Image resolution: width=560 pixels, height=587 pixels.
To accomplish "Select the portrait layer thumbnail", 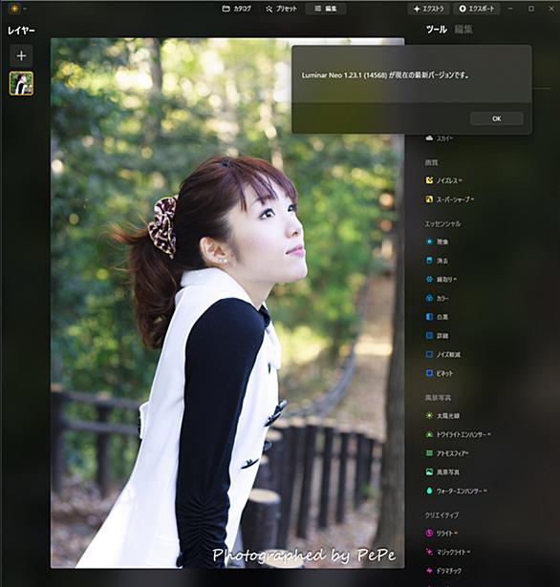I will click(x=21, y=83).
